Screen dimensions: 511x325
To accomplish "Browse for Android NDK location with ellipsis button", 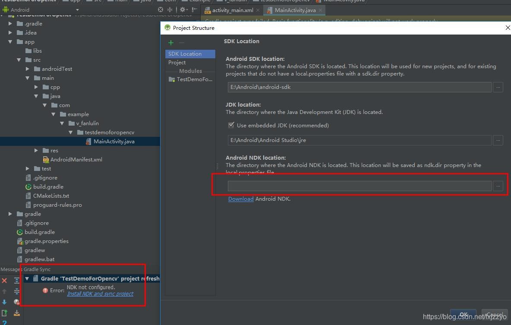I will (498, 186).
